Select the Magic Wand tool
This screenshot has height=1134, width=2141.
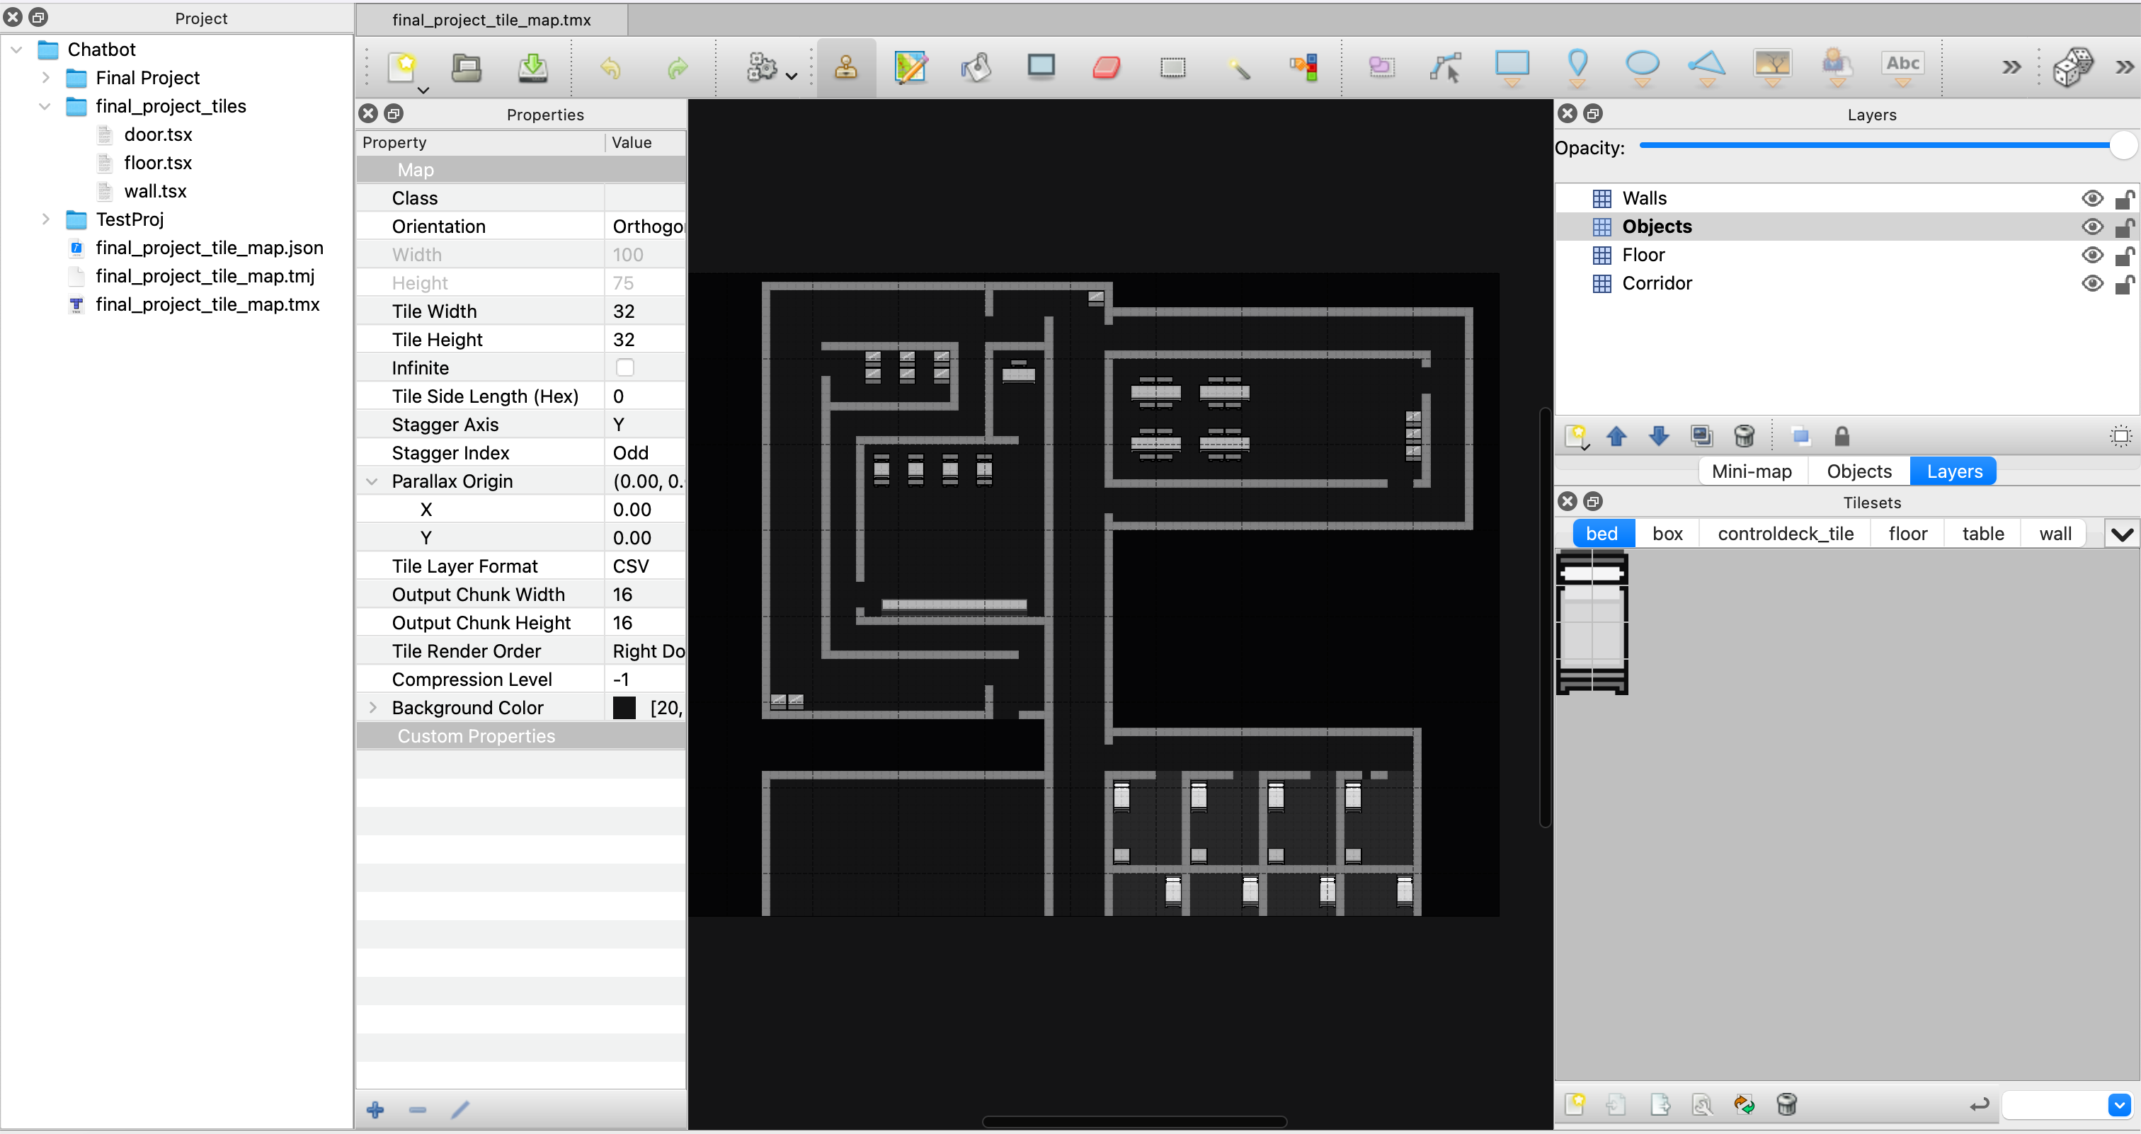1238,67
